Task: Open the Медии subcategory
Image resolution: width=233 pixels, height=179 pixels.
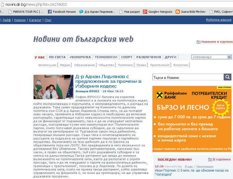Action: tap(65, 65)
